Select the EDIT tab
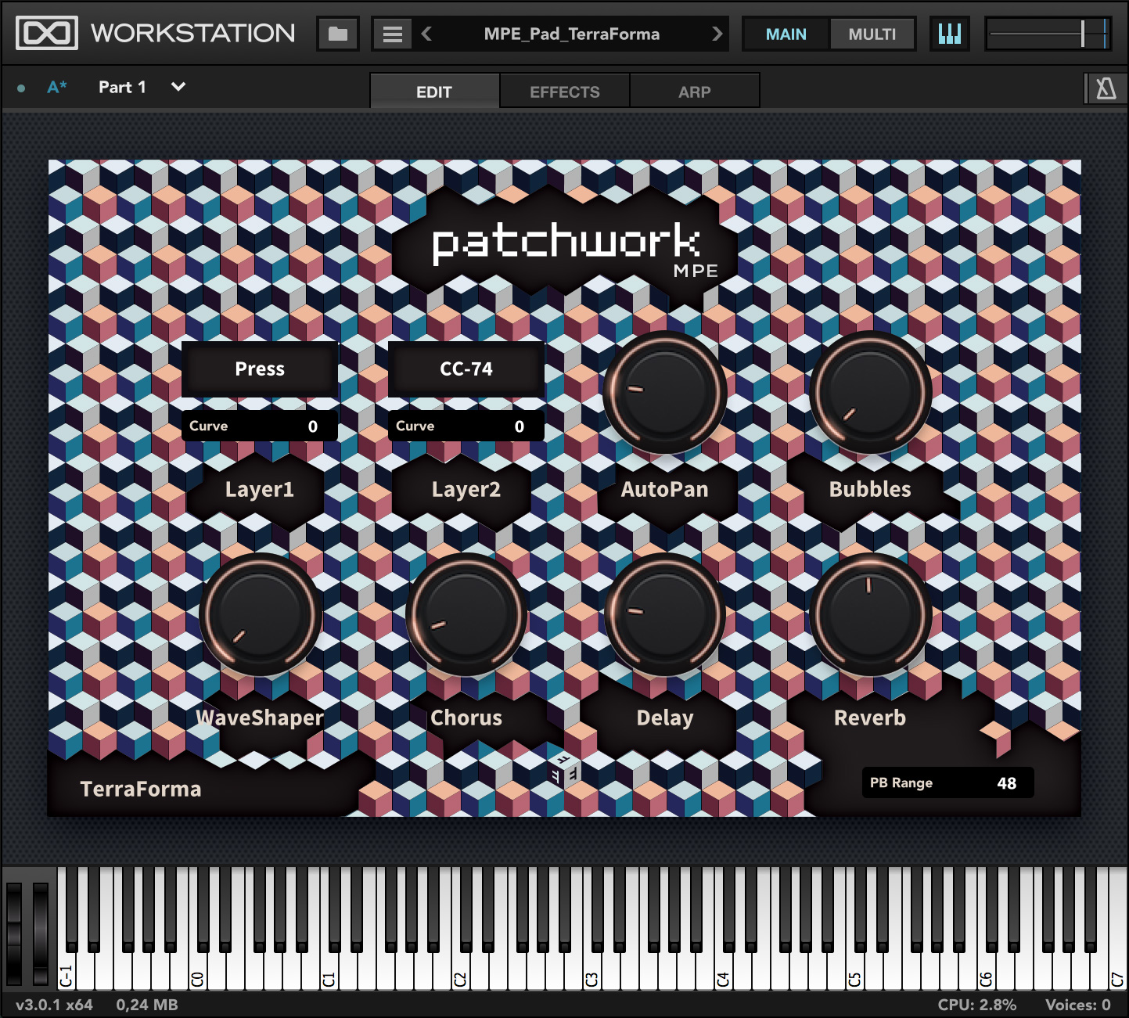Image resolution: width=1129 pixels, height=1018 pixels. click(434, 92)
